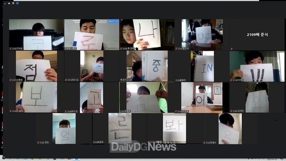The width and height of the screenshot is (286, 161).
Task: Click the minimize video bar icon
Action: pos(5,3)
